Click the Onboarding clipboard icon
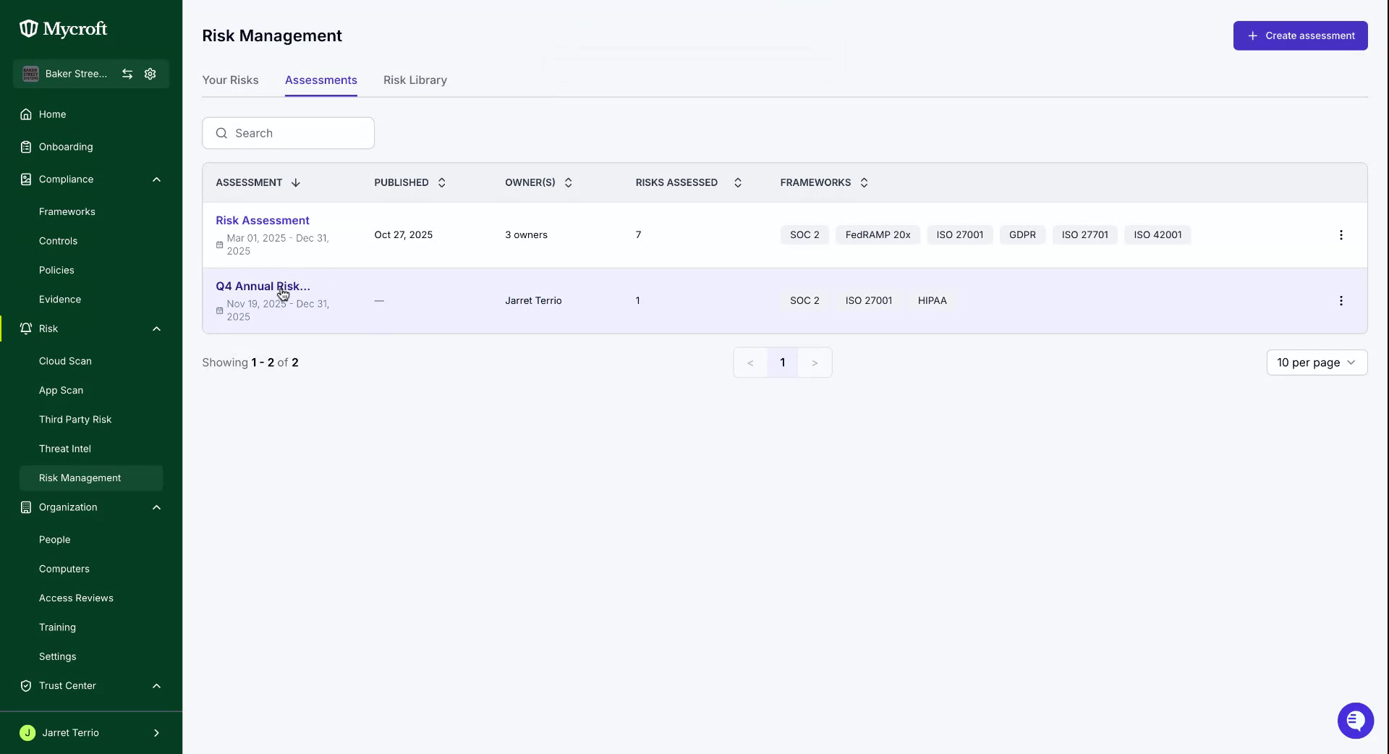The width and height of the screenshot is (1389, 754). [x=26, y=147]
